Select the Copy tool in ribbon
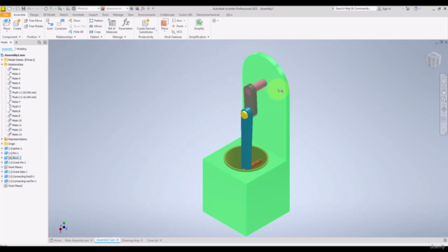 tap(95, 31)
